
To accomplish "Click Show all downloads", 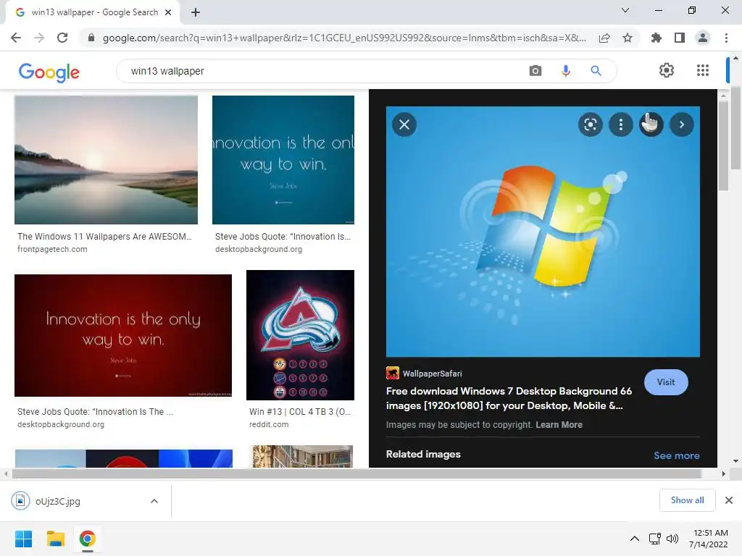I will (687, 500).
